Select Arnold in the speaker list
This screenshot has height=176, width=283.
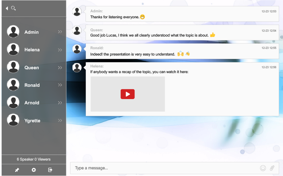(x=32, y=103)
